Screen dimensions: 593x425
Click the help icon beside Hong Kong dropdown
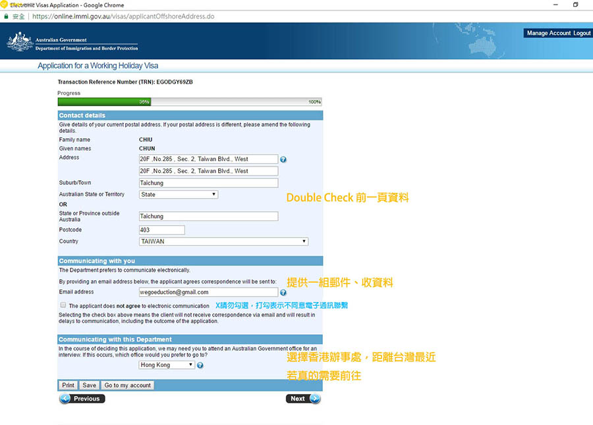(x=200, y=365)
